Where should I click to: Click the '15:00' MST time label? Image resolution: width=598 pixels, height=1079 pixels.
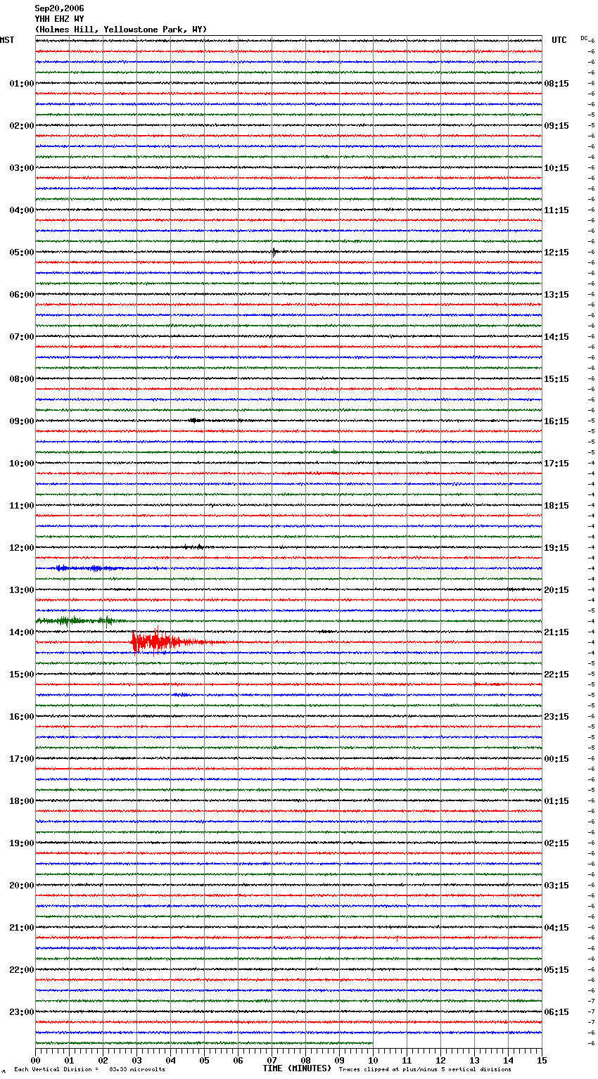pos(22,675)
